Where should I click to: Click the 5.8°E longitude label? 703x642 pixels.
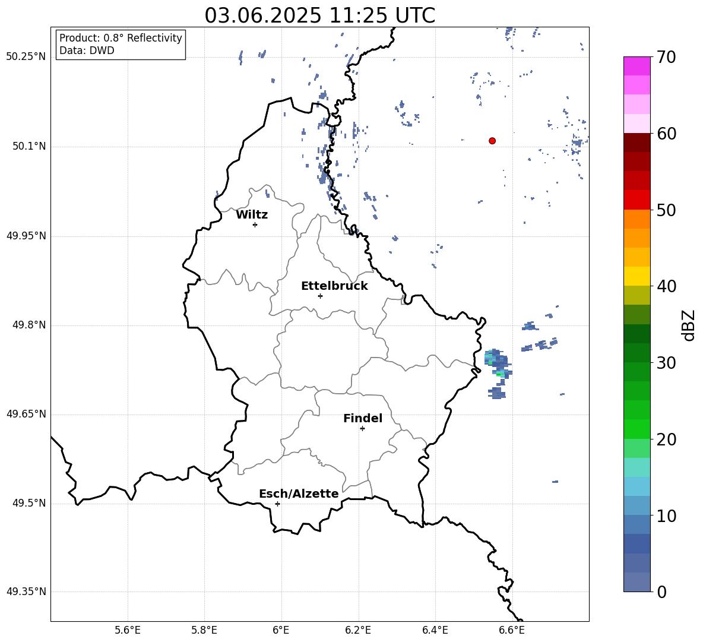point(204,630)
